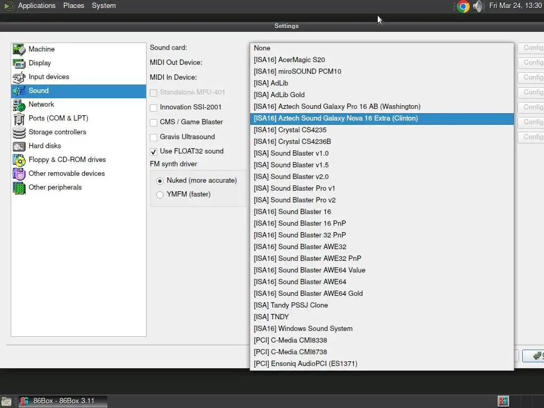544x408 pixels.
Task: Select [ISA16] Crystal CS4235 in the list
Action: [x=381, y=130]
